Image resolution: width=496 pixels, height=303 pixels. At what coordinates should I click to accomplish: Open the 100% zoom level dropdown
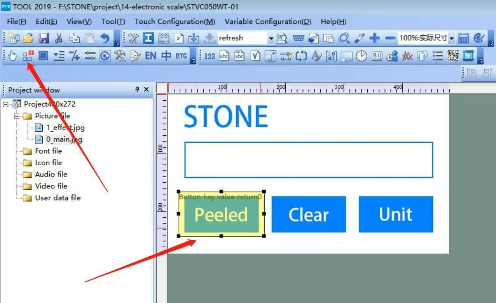(452, 38)
